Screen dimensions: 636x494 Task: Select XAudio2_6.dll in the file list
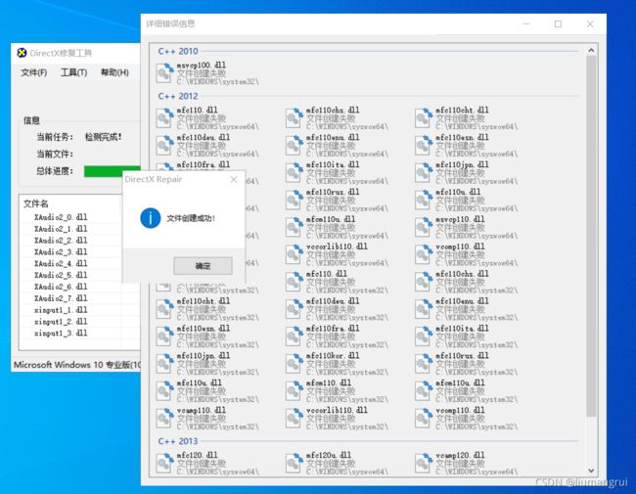click(61, 287)
